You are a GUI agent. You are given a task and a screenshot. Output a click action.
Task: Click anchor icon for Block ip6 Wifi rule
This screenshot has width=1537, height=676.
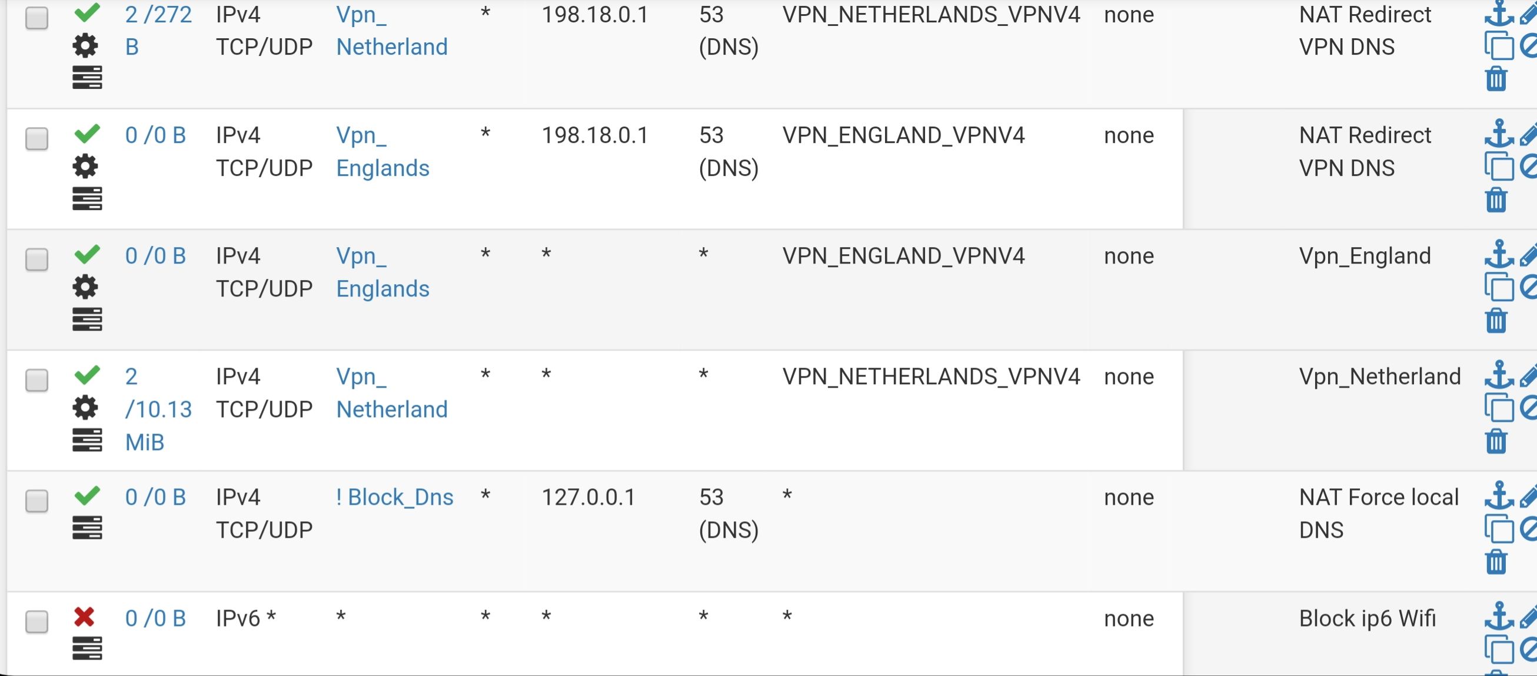[x=1498, y=617]
